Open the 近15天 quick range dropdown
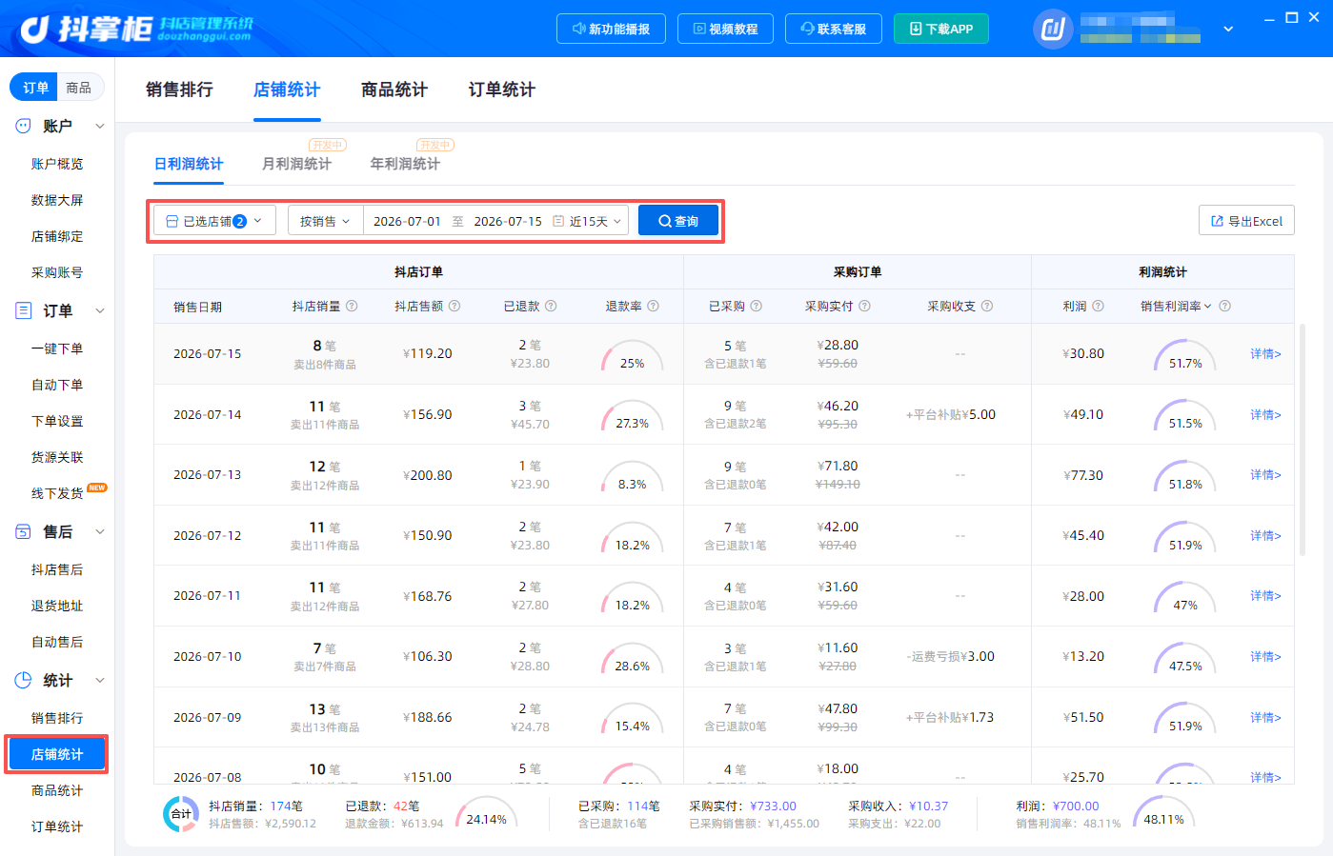The height and width of the screenshot is (856, 1333). pos(596,221)
